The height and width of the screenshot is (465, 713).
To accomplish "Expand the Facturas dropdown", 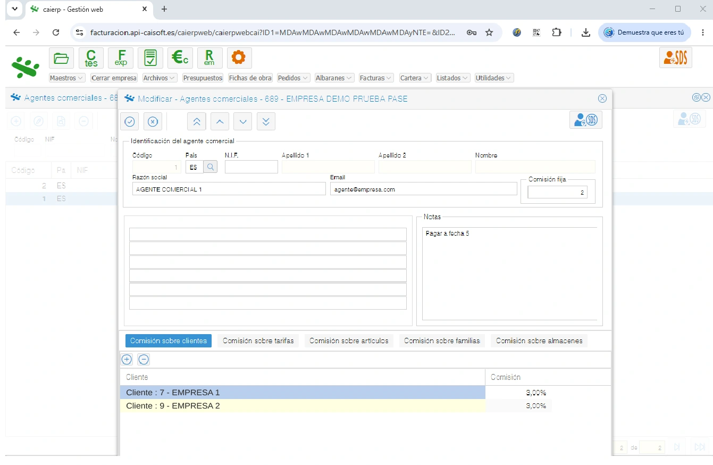I will pyautogui.click(x=376, y=78).
